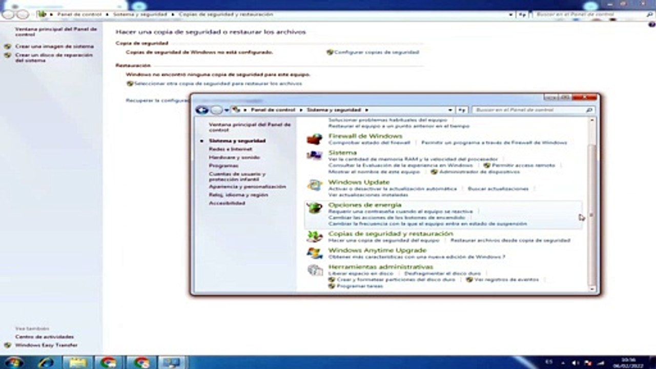Image resolution: width=656 pixels, height=369 pixels.
Task: Click the volume speaker icon in system tray
Action: (x=575, y=363)
